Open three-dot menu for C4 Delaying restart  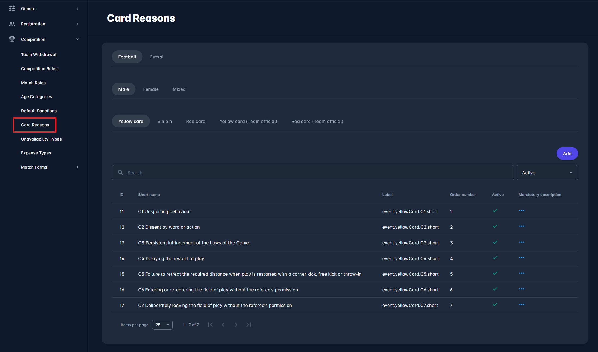click(521, 258)
